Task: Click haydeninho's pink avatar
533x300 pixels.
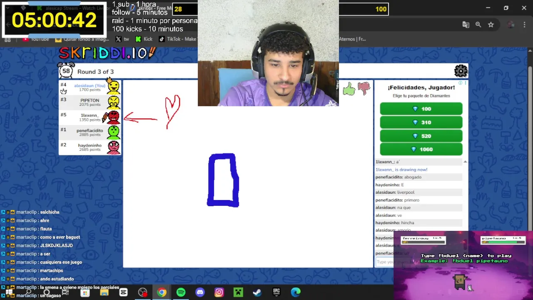Action: (x=113, y=147)
